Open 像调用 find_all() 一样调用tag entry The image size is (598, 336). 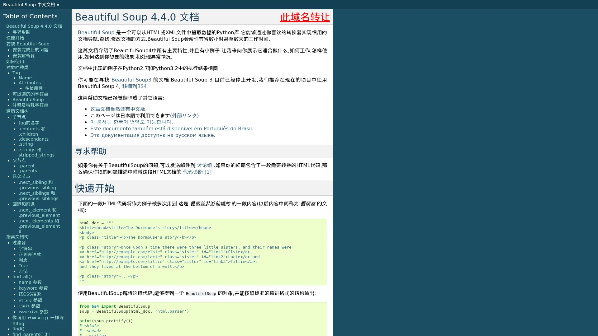tap(38, 320)
